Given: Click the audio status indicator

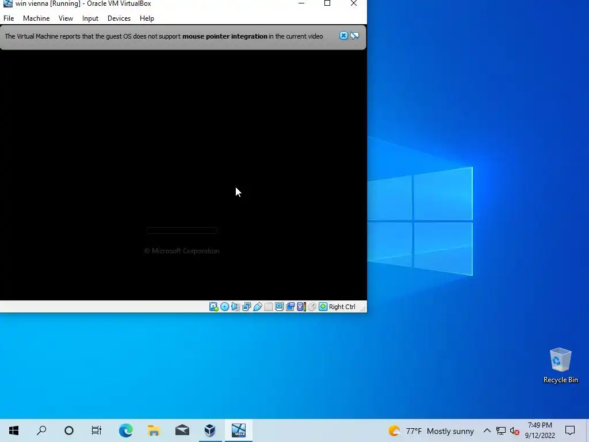Looking at the screenshot, I should click(x=235, y=307).
